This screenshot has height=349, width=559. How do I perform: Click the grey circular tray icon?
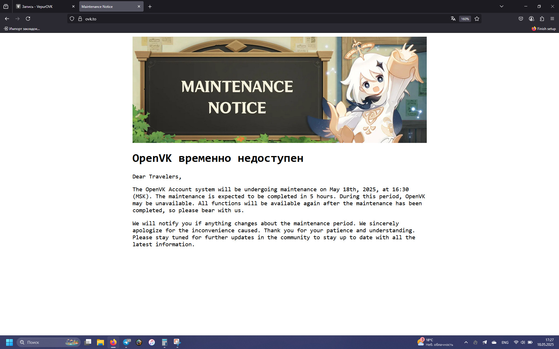pos(475,342)
